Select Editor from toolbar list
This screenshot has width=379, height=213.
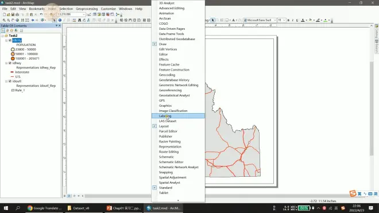[178, 55]
